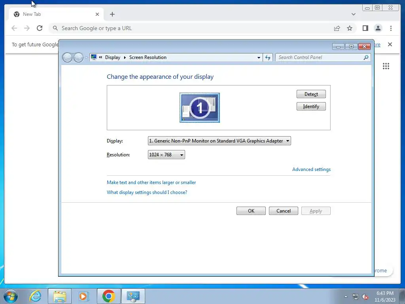Viewport: 405px width, 304px height.
Task: Click Chrome's forward navigation arrow
Action: (27, 28)
